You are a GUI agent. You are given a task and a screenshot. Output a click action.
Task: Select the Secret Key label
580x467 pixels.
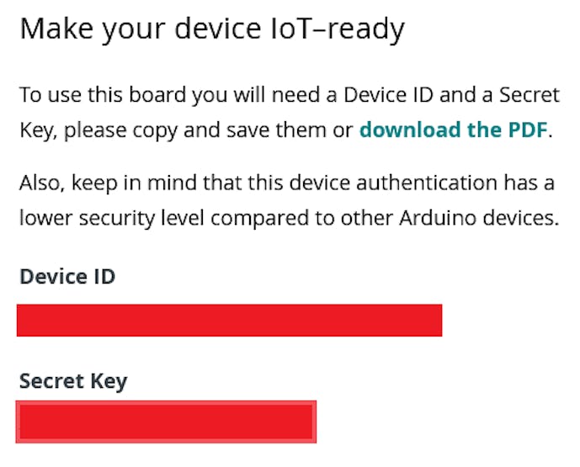(x=73, y=381)
